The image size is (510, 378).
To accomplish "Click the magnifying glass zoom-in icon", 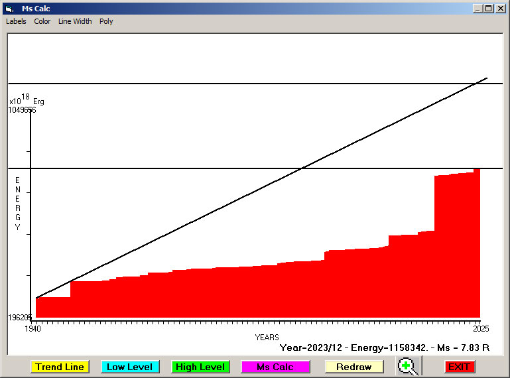I will pyautogui.click(x=409, y=366).
